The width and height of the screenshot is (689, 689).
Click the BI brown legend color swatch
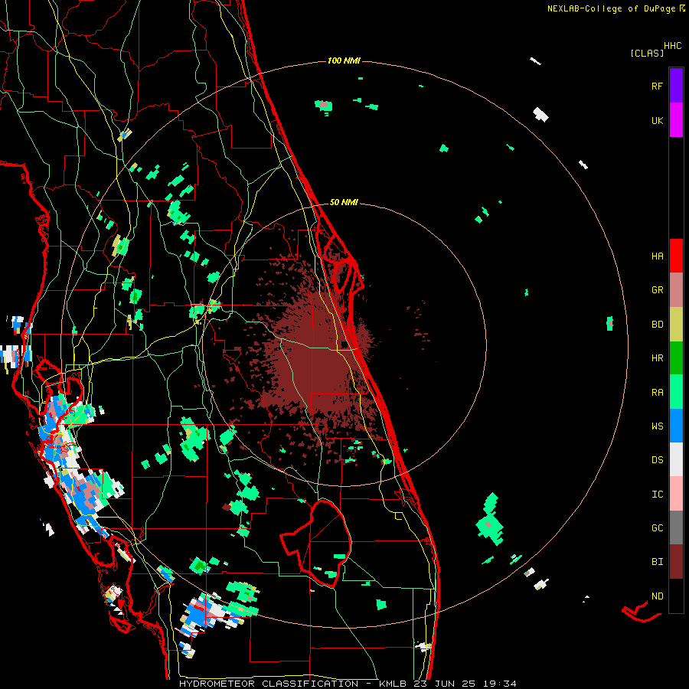click(676, 562)
